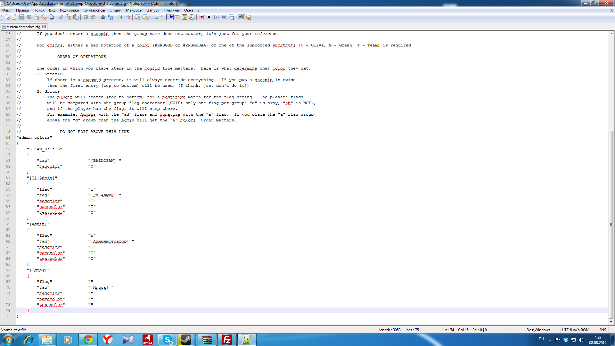Click the Undo arrow icon
615x346 pixels.
tap(86, 17)
